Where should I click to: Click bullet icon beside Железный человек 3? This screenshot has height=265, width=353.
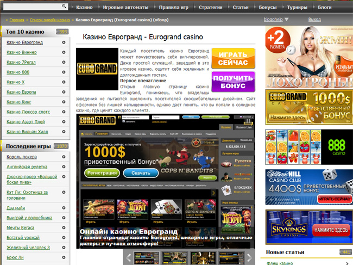pos(64,248)
